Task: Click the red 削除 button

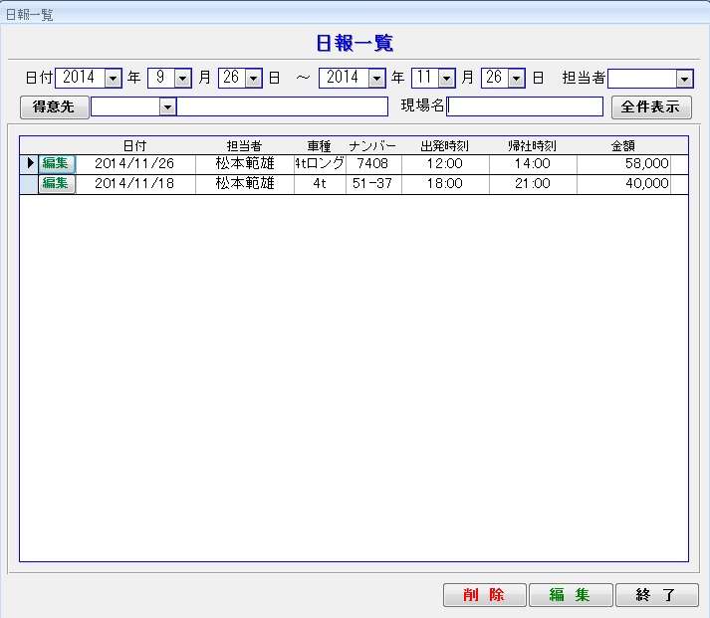Action: [x=483, y=595]
